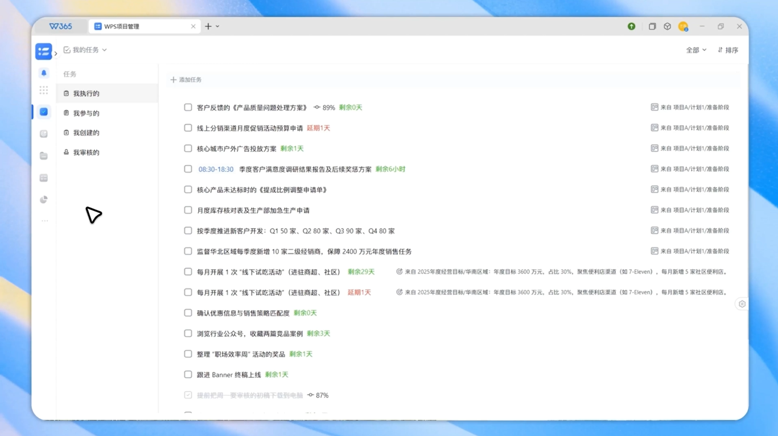Open the yellow user avatar
This screenshot has height=436, width=778.
pos(683,26)
